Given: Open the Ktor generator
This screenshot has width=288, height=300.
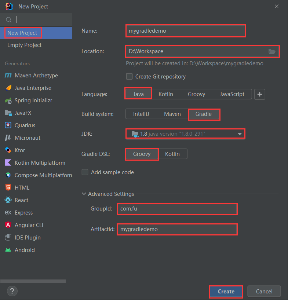Looking at the screenshot, I should click(x=36, y=150).
